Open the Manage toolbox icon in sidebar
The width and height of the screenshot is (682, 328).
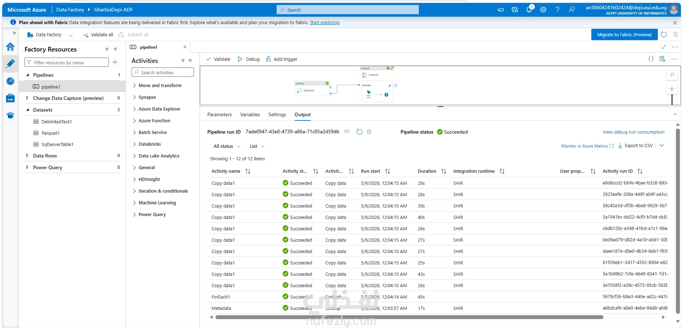pyautogui.click(x=10, y=98)
